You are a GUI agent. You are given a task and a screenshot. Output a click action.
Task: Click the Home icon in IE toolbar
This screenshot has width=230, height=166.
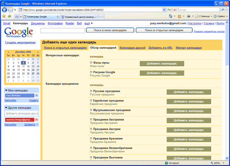pyautogui.click(x=171, y=16)
